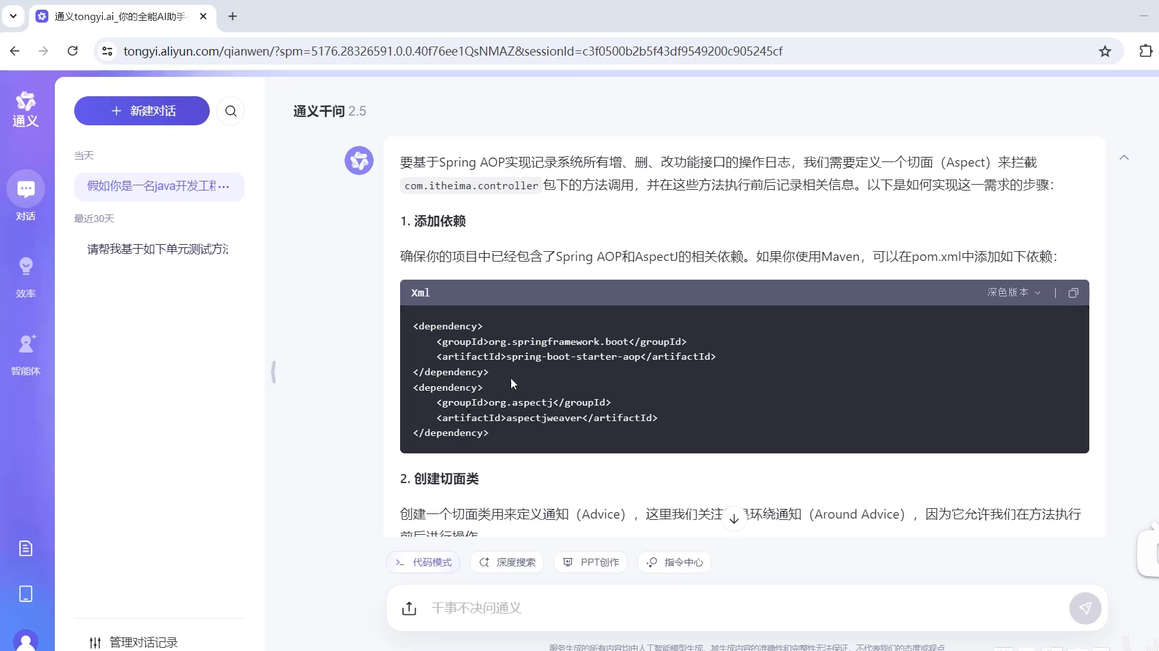Click the scroll-to-bottom arrow button
The height and width of the screenshot is (651, 1159).
tap(734, 519)
